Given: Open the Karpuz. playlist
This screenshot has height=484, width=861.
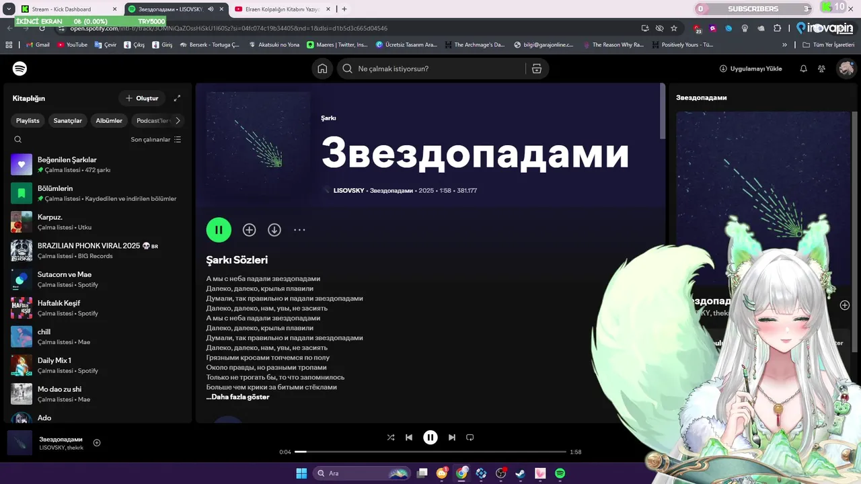Looking at the screenshot, I should click(97, 222).
